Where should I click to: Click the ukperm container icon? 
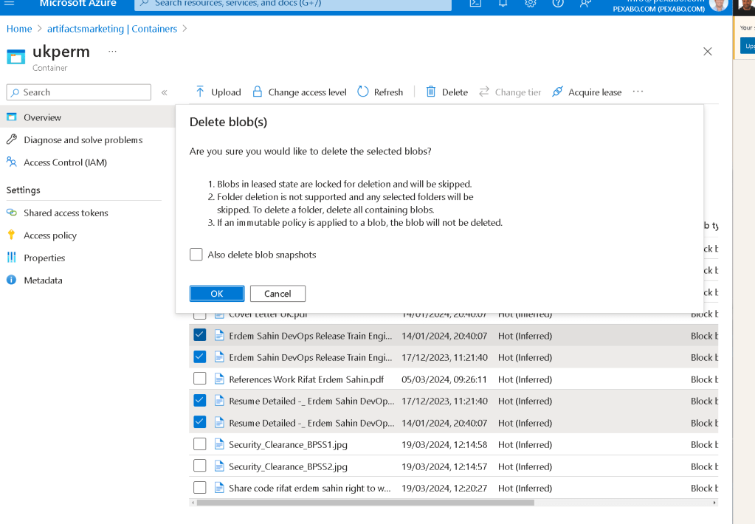point(16,57)
